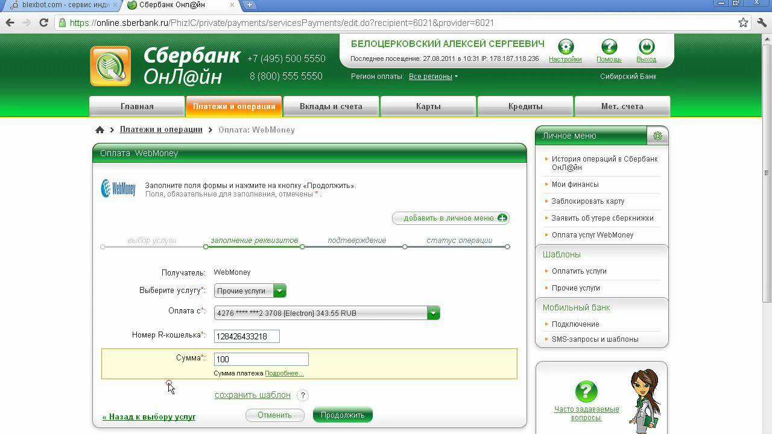Expand Мобильный банк section header

pos(576,307)
